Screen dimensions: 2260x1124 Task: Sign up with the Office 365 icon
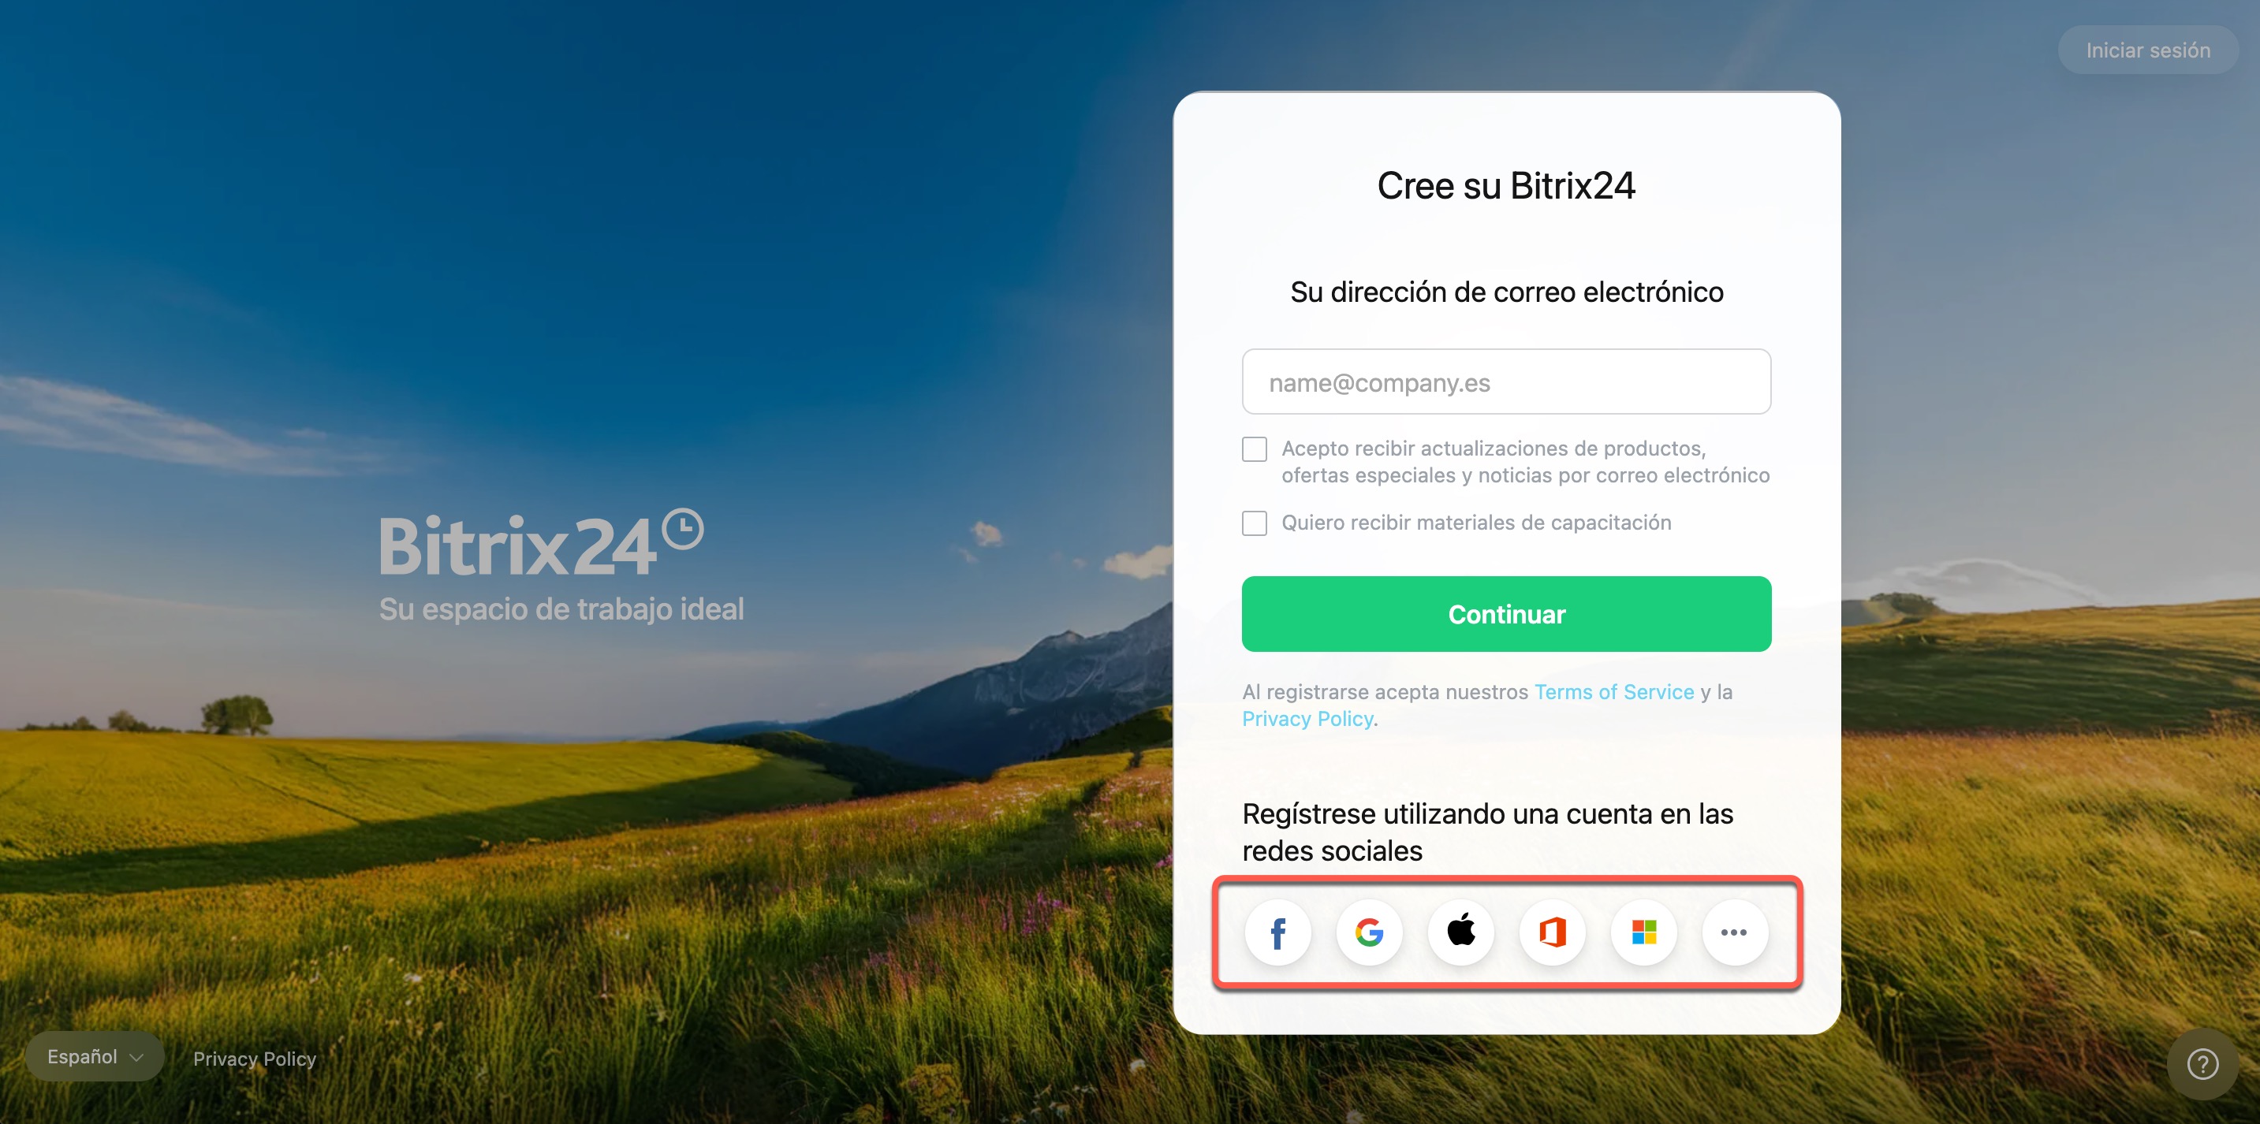tap(1552, 933)
